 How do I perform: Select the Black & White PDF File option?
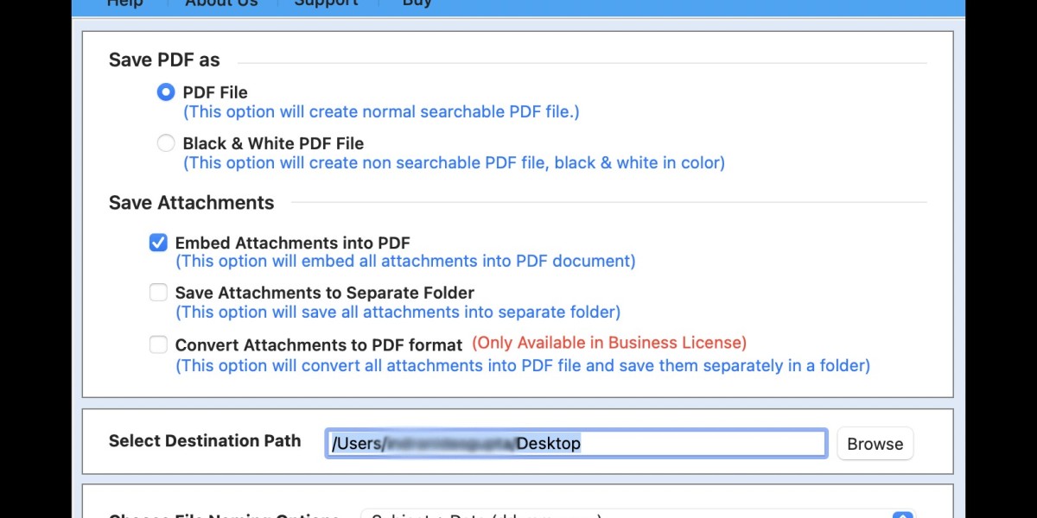[165, 143]
